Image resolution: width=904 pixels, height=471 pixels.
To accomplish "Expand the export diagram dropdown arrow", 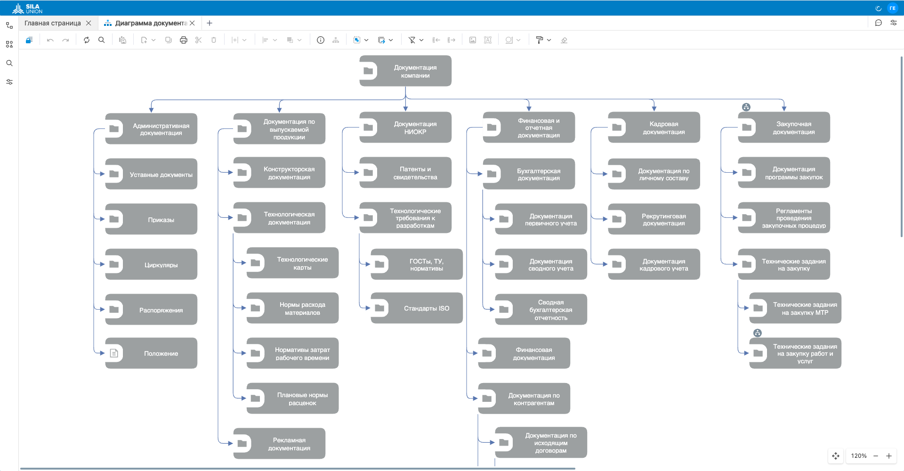I will pos(391,40).
